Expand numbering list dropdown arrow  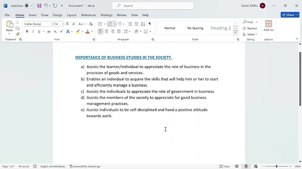pyautogui.click(x=115, y=24)
